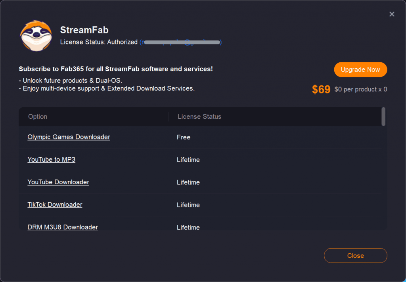Screen dimensions: 406x282
Task: Open the Olympic Games Downloader link
Action: coord(69,137)
